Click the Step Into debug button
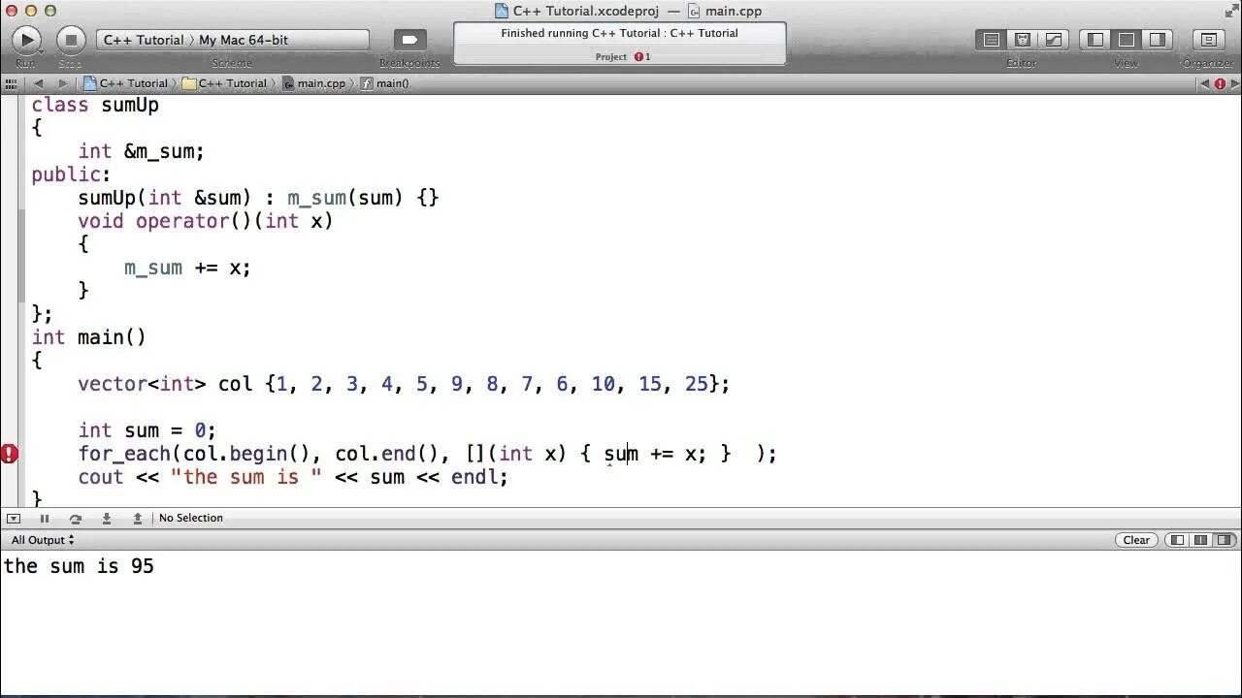Image resolution: width=1242 pixels, height=698 pixels. (106, 519)
